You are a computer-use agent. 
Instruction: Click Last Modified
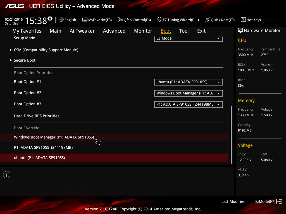tap(233, 201)
